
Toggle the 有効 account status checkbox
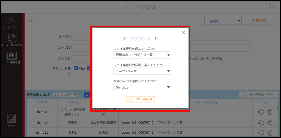[x=76, y=68]
